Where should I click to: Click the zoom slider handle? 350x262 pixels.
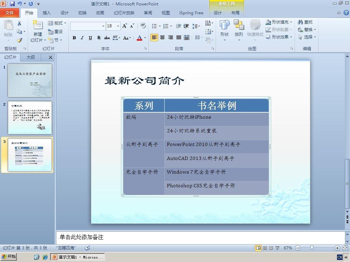coord(312,248)
